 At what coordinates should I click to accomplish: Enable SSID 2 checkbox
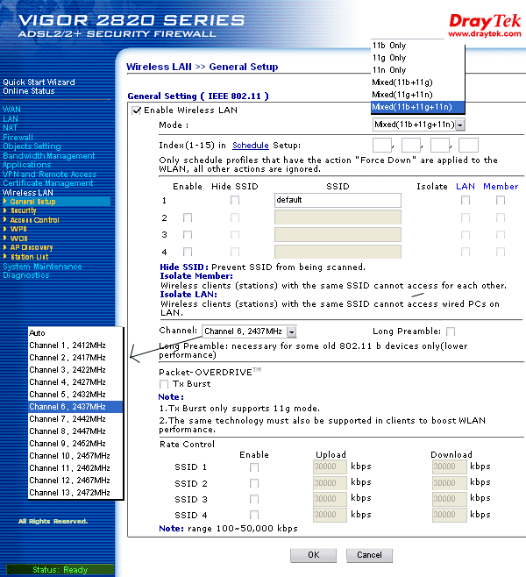click(x=188, y=217)
